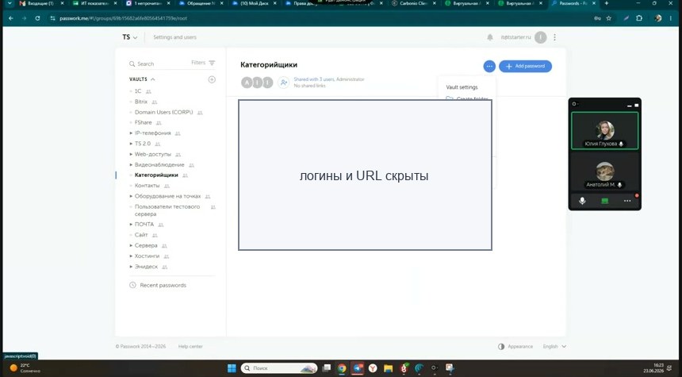Image resolution: width=682 pixels, height=377 pixels.
Task: Click Shared with 3 users, Administrator link
Action: (329, 79)
